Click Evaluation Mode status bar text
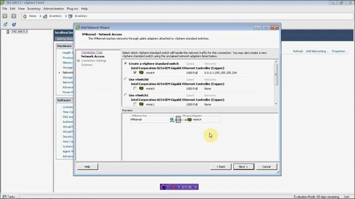The width and height of the screenshot is (355, 199). pos(317,197)
